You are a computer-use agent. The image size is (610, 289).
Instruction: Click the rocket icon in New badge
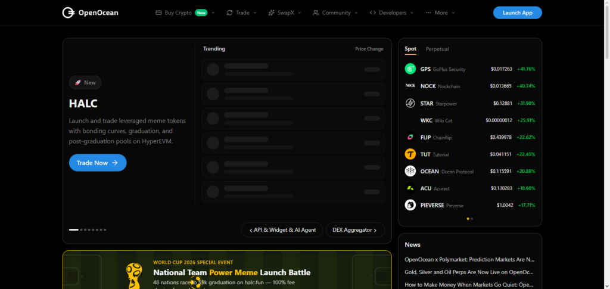(x=78, y=82)
